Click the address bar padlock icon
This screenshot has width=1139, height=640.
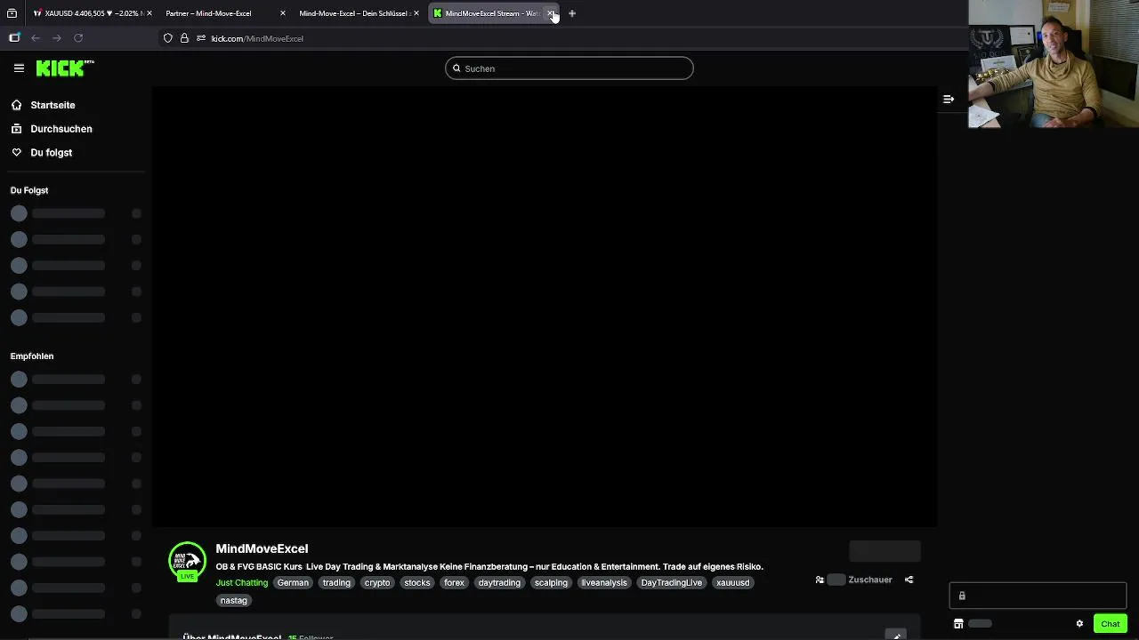point(184,38)
